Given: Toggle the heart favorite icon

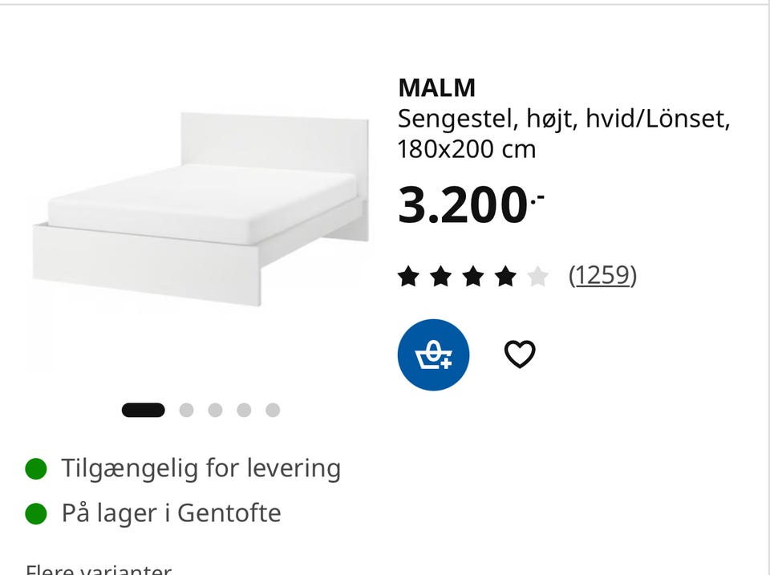Looking at the screenshot, I should pyautogui.click(x=520, y=354).
